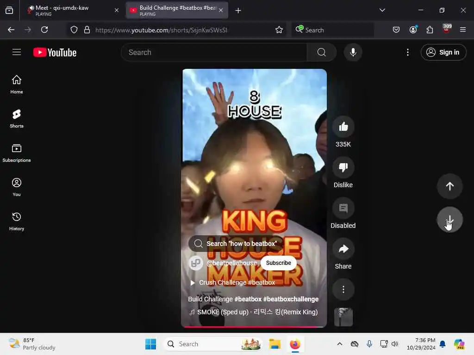Show site security lock information
474x355 pixels.
coord(87,30)
